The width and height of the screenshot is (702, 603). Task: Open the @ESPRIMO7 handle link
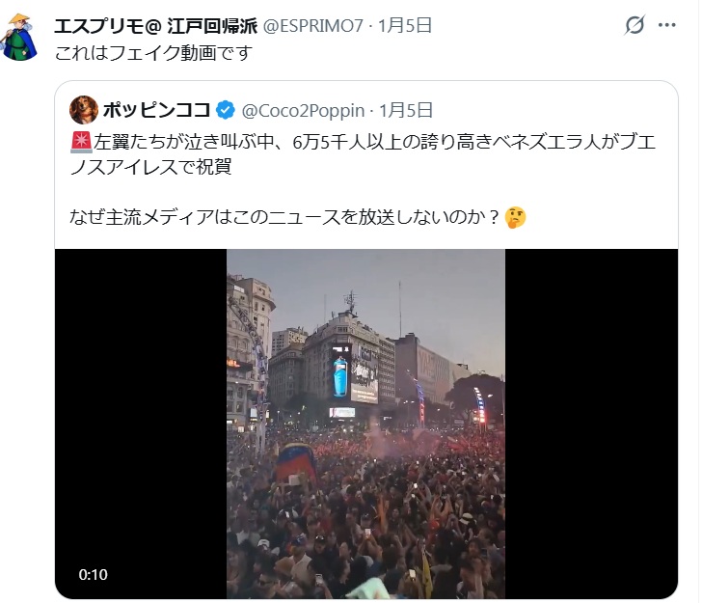click(313, 26)
